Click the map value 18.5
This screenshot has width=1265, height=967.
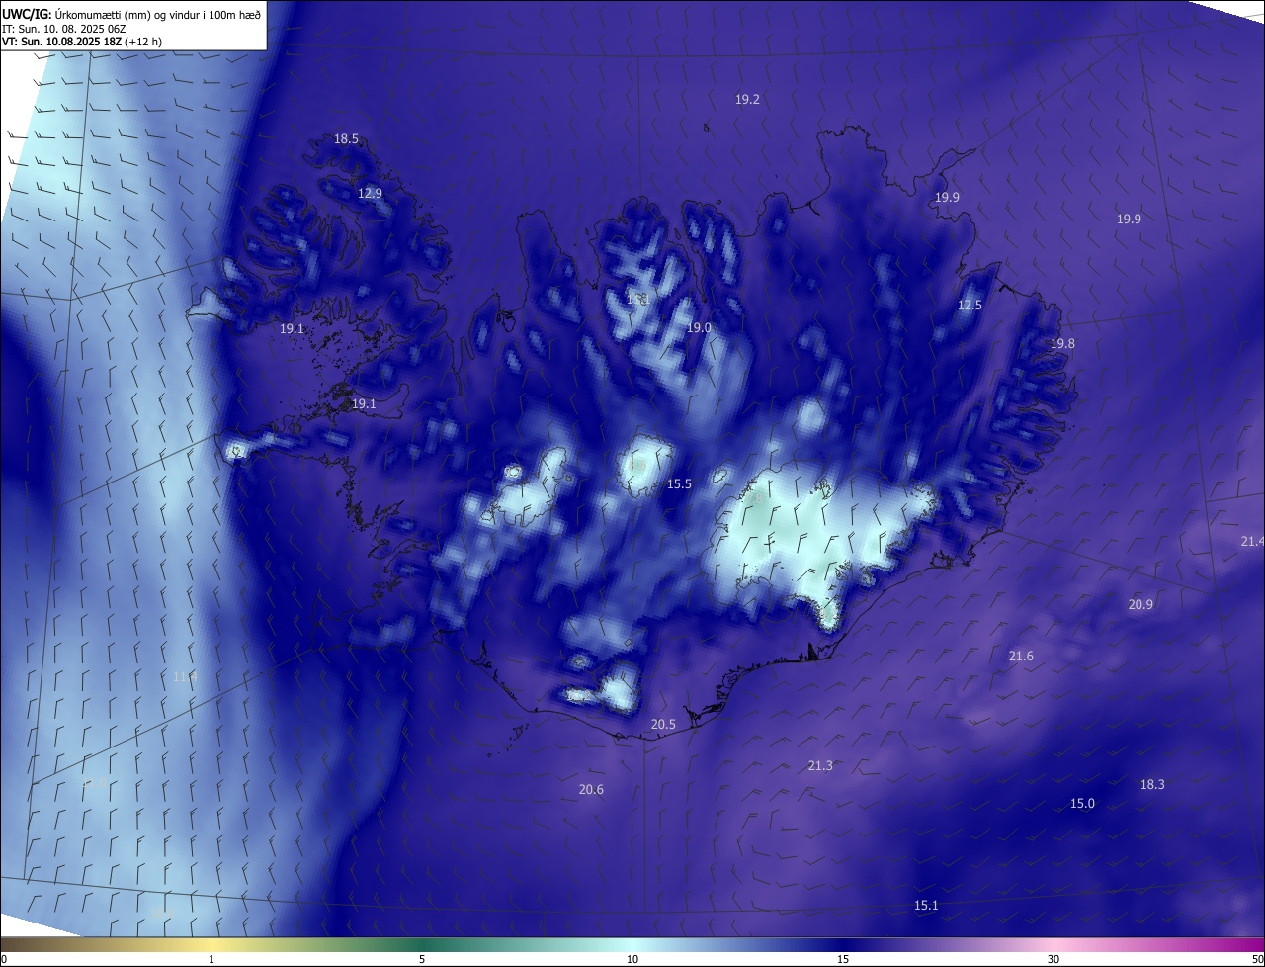346,139
